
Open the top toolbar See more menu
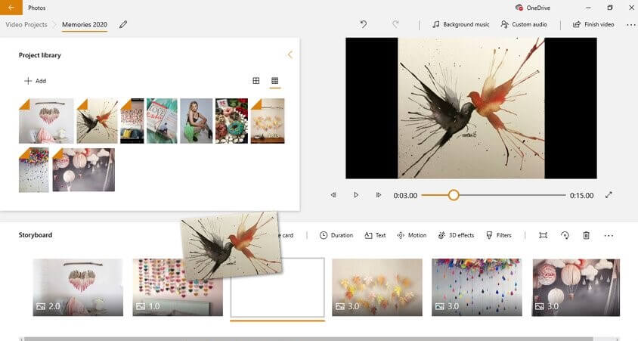(630, 25)
